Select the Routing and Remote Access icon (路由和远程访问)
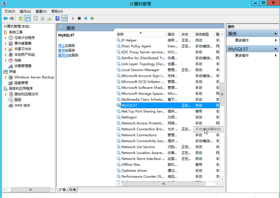This screenshot has width=280, height=198. (x=11, y=94)
